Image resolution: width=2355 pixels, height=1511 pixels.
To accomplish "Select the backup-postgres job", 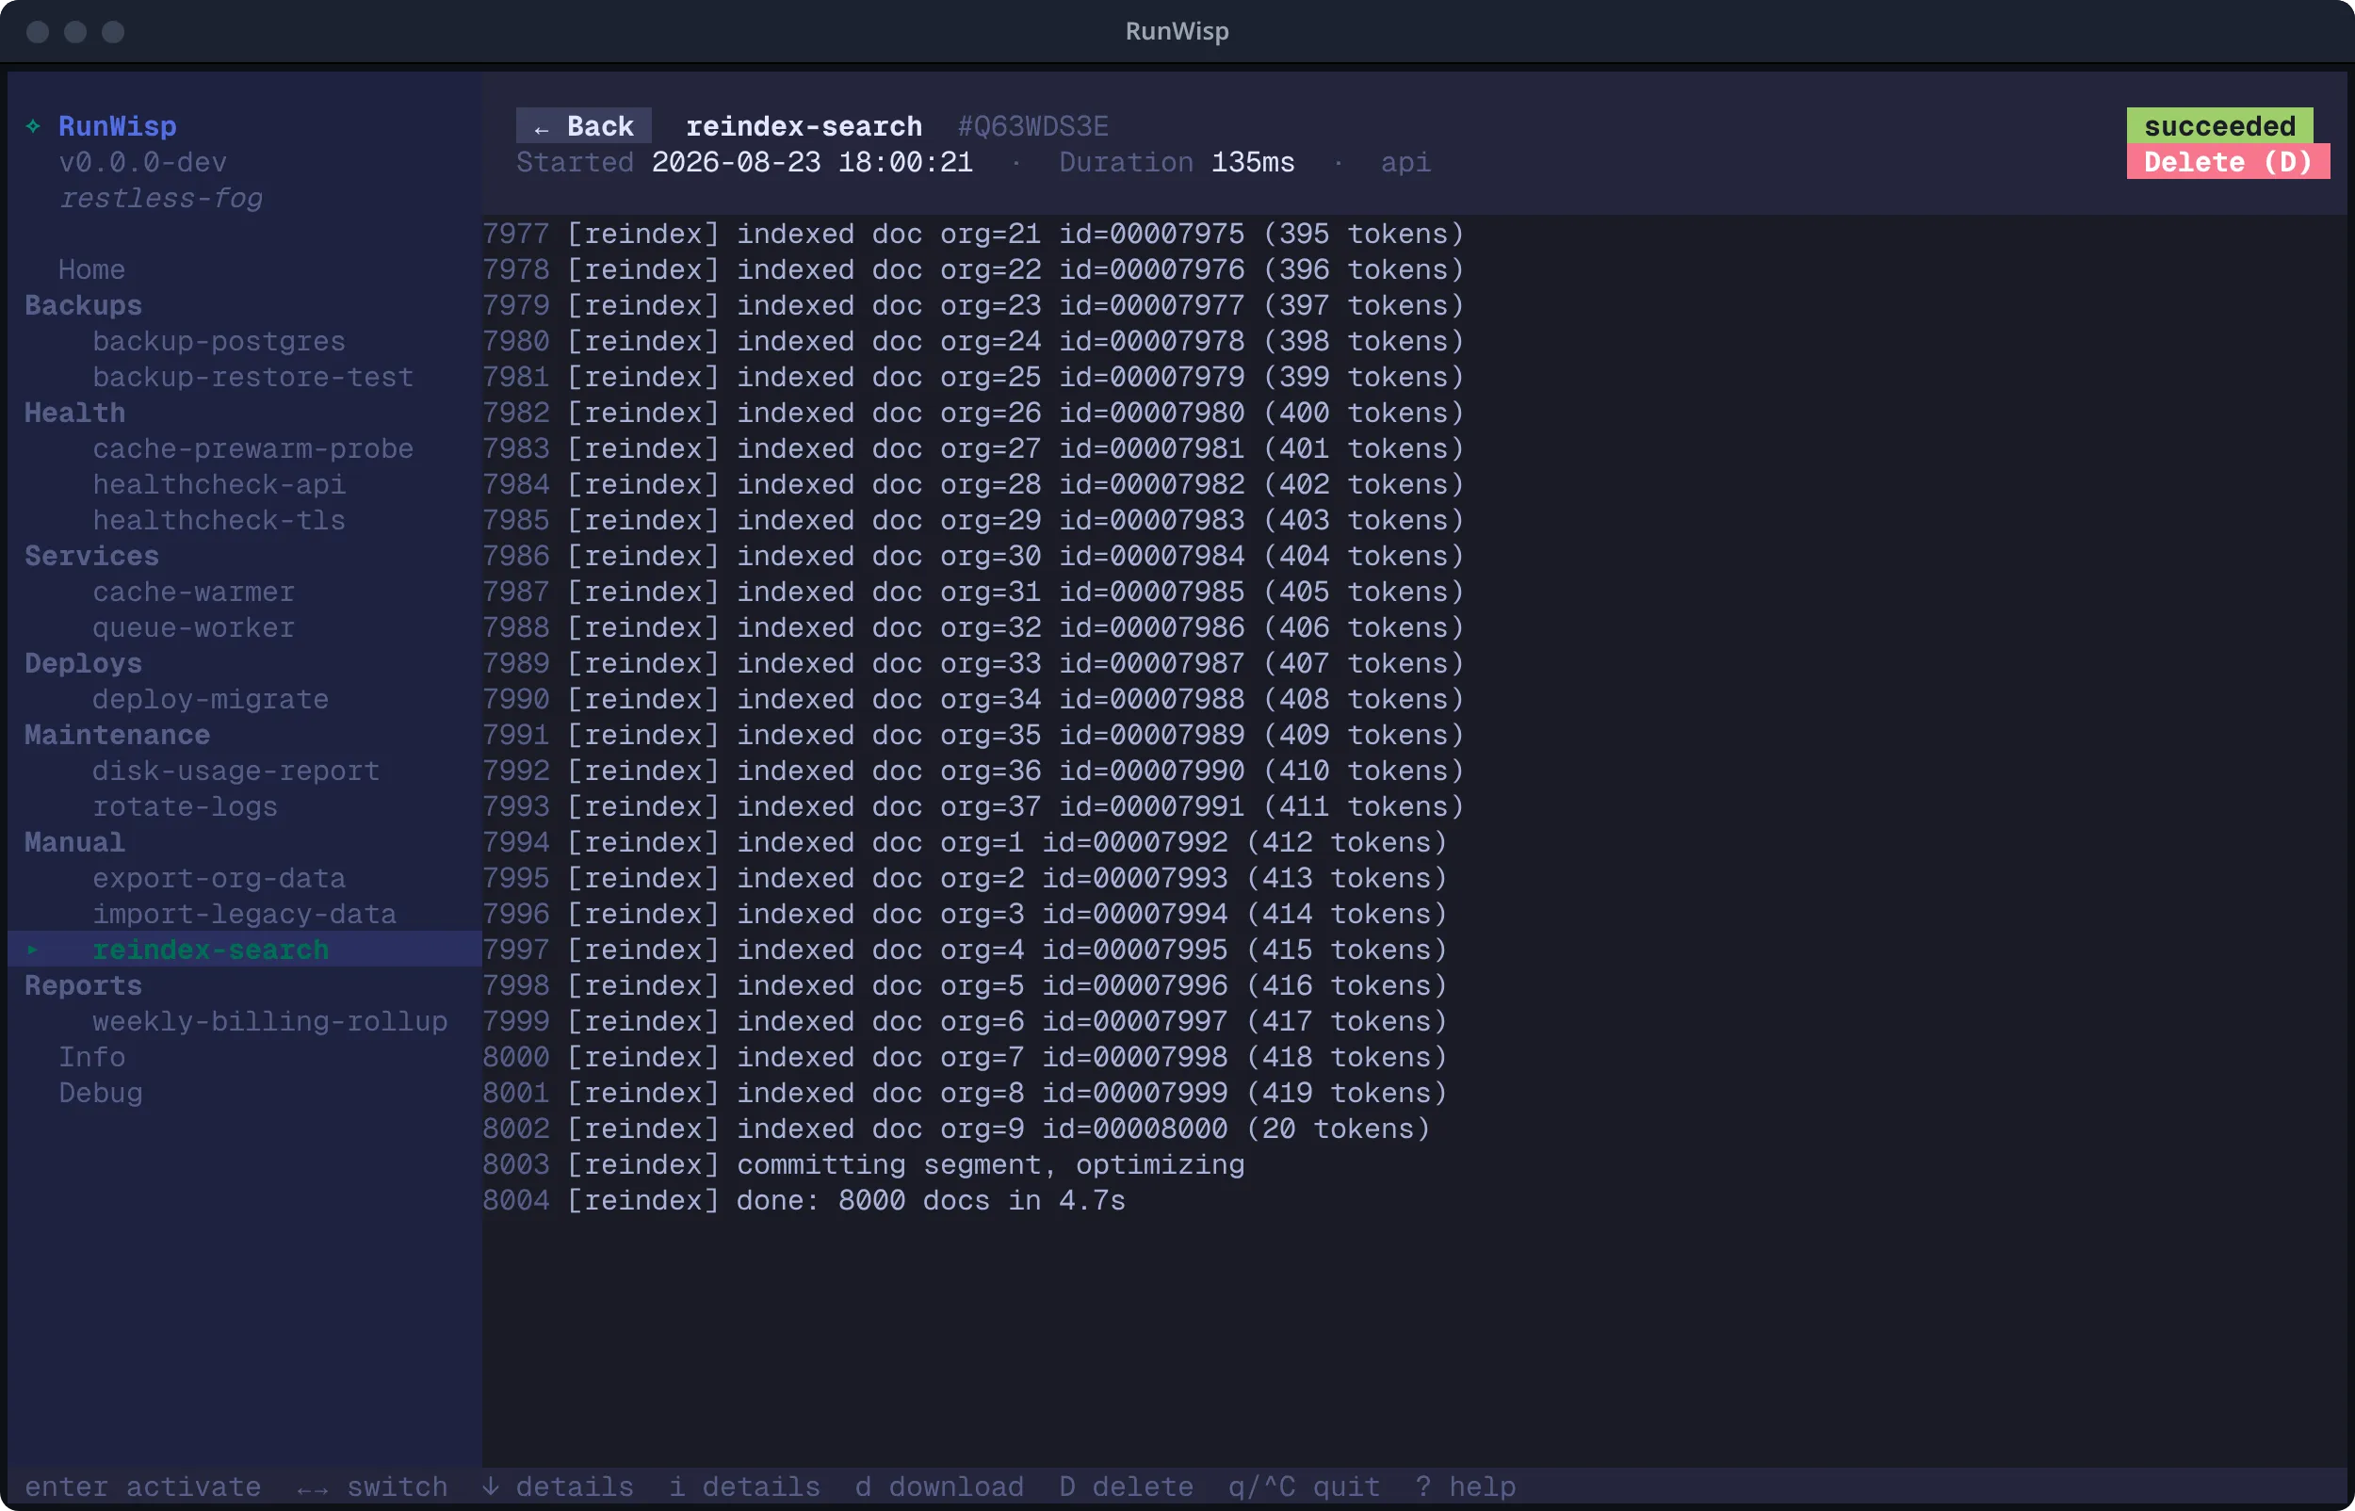I will click(219, 340).
